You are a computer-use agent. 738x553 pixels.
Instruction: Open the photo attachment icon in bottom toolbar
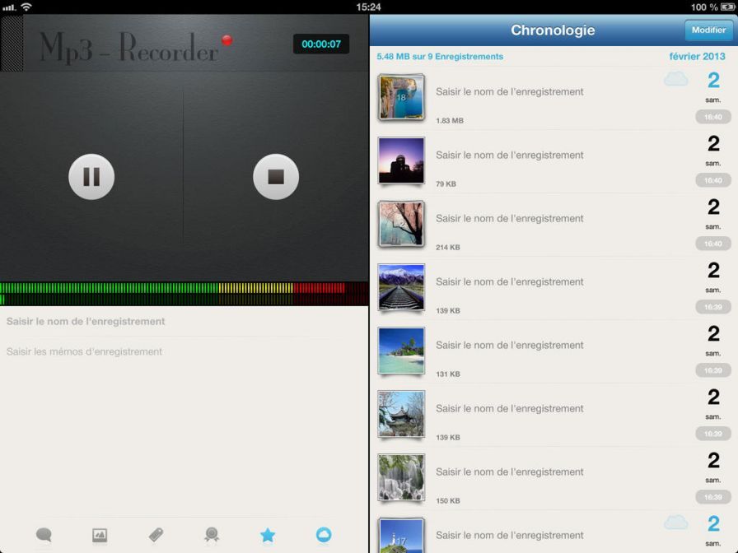tap(100, 535)
